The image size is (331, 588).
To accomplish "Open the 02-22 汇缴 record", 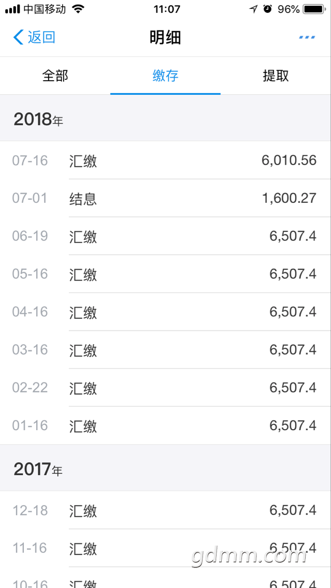I will tap(166, 387).
